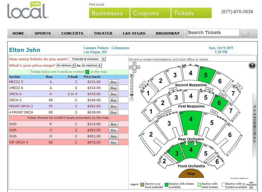Open the SPORTS menu
The image size is (262, 192).
[x=43, y=33]
